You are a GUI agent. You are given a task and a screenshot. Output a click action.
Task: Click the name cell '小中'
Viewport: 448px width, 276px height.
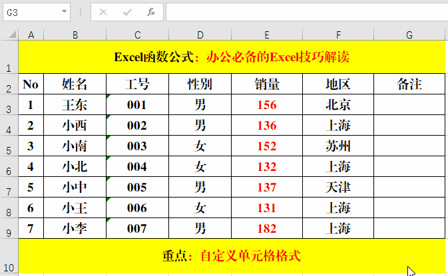[75, 187]
